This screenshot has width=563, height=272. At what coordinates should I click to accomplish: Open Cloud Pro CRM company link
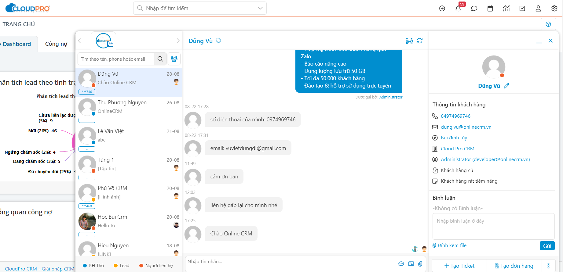pyautogui.click(x=458, y=149)
